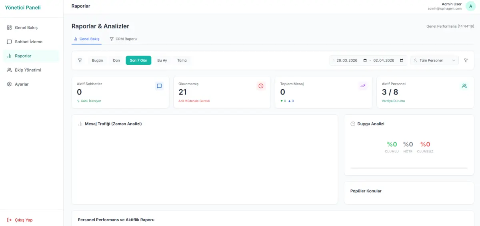Viewport: 480px width, 226px height.
Task: Click the Popüler Konular heading
Action: (x=366, y=191)
